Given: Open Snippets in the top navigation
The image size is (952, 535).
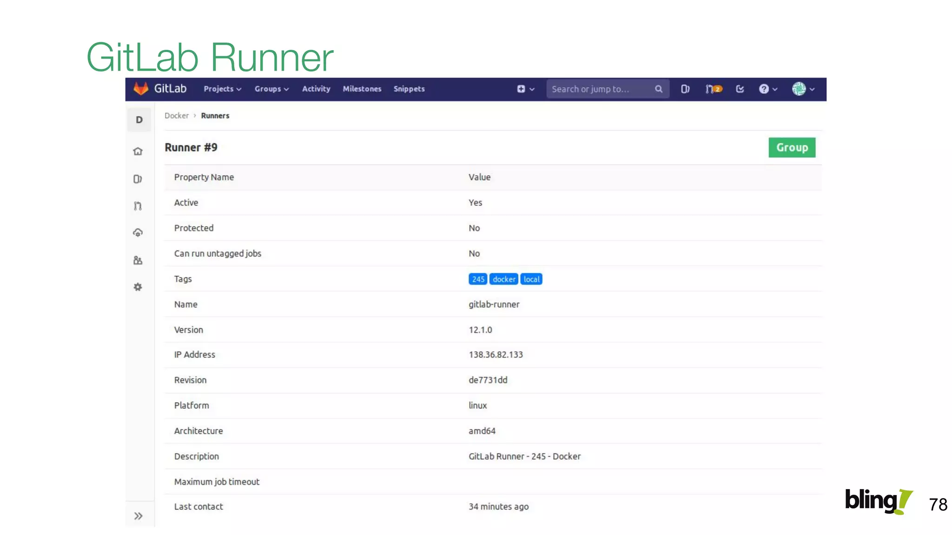Looking at the screenshot, I should click(409, 89).
